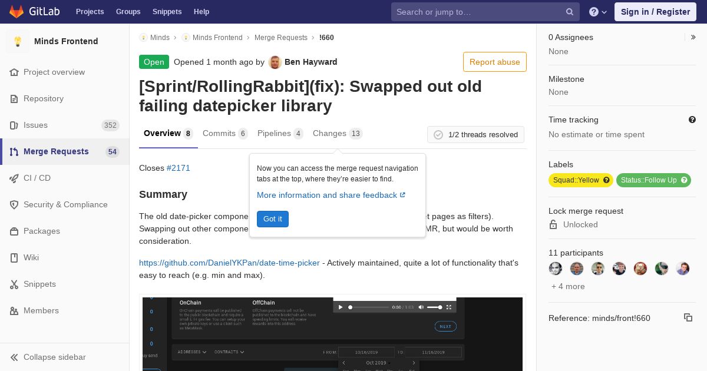Click the threads resolved check icon

tap(438, 135)
